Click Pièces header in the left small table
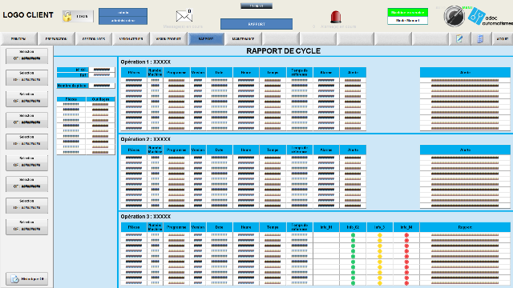Screen dimensions: 513x288 click(71, 99)
